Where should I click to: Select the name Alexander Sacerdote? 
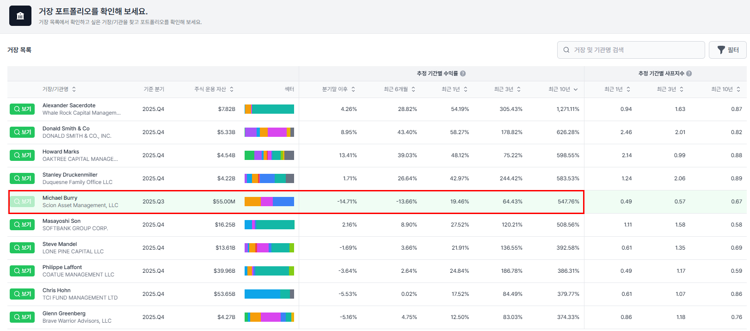pyautogui.click(x=69, y=105)
